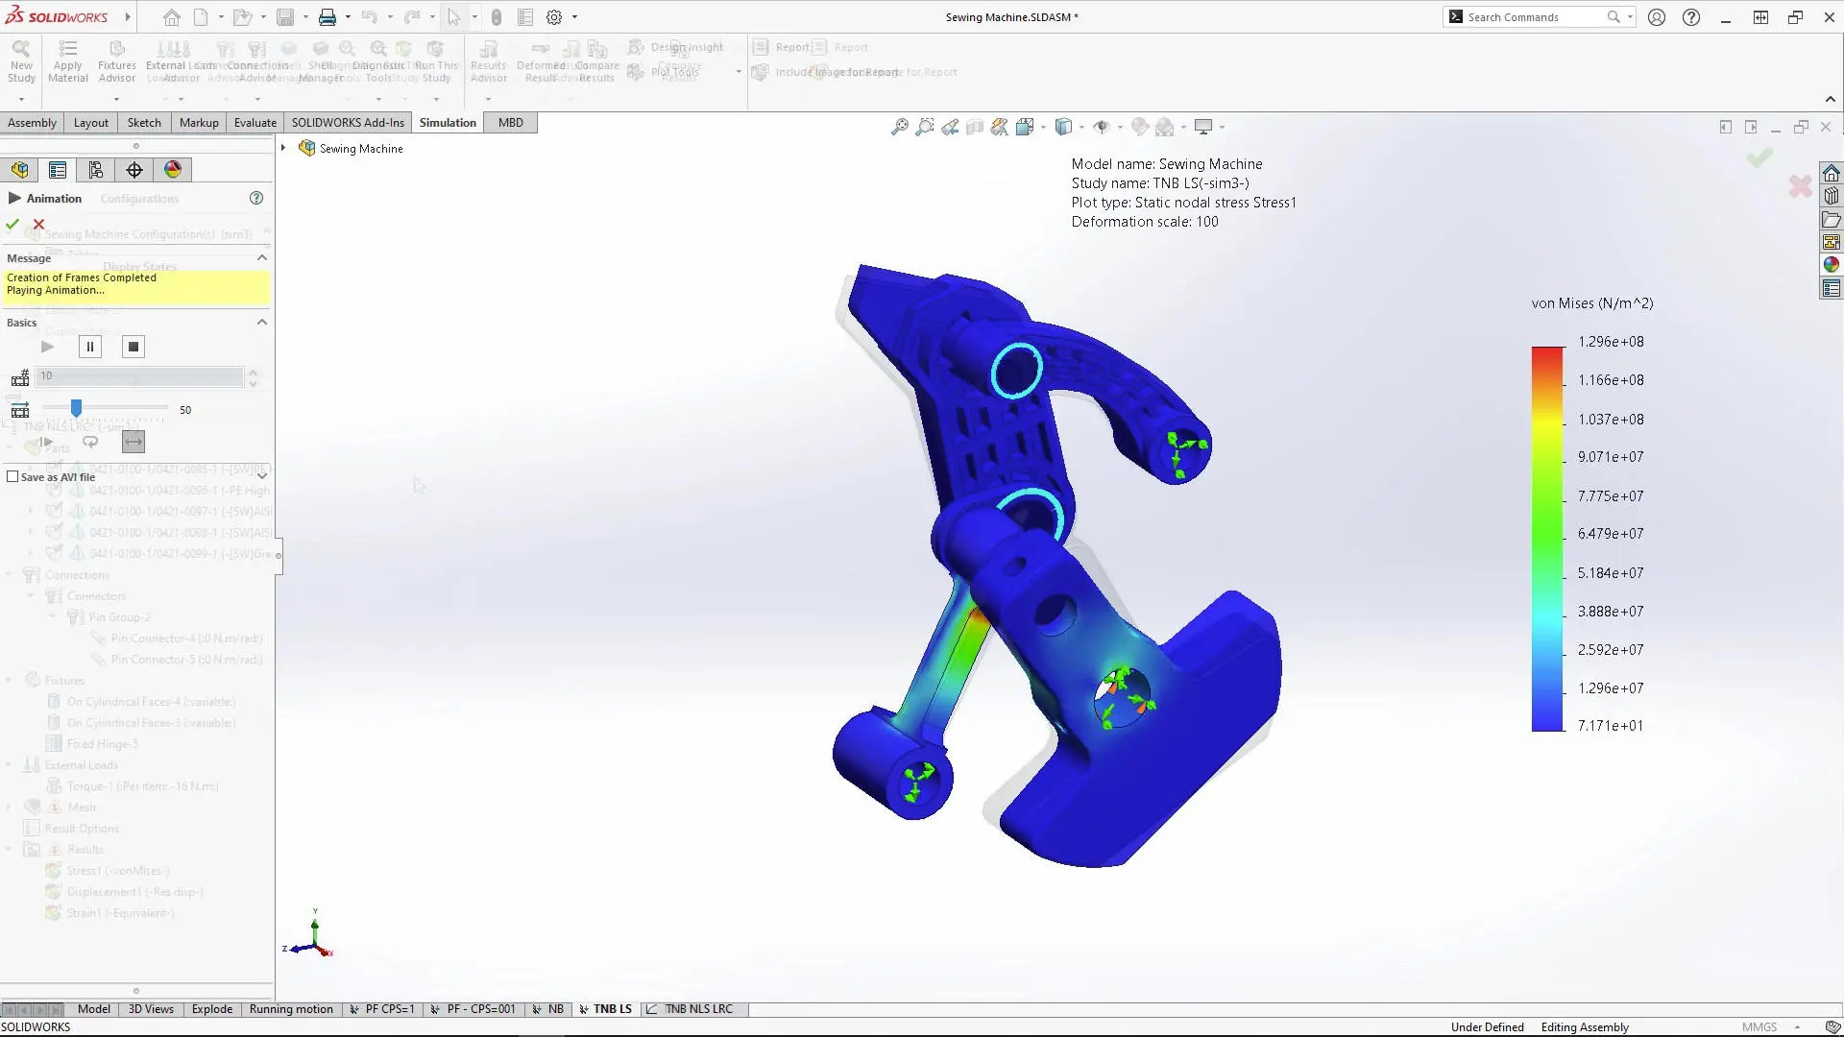Accept the animation with green check

pos(12,224)
